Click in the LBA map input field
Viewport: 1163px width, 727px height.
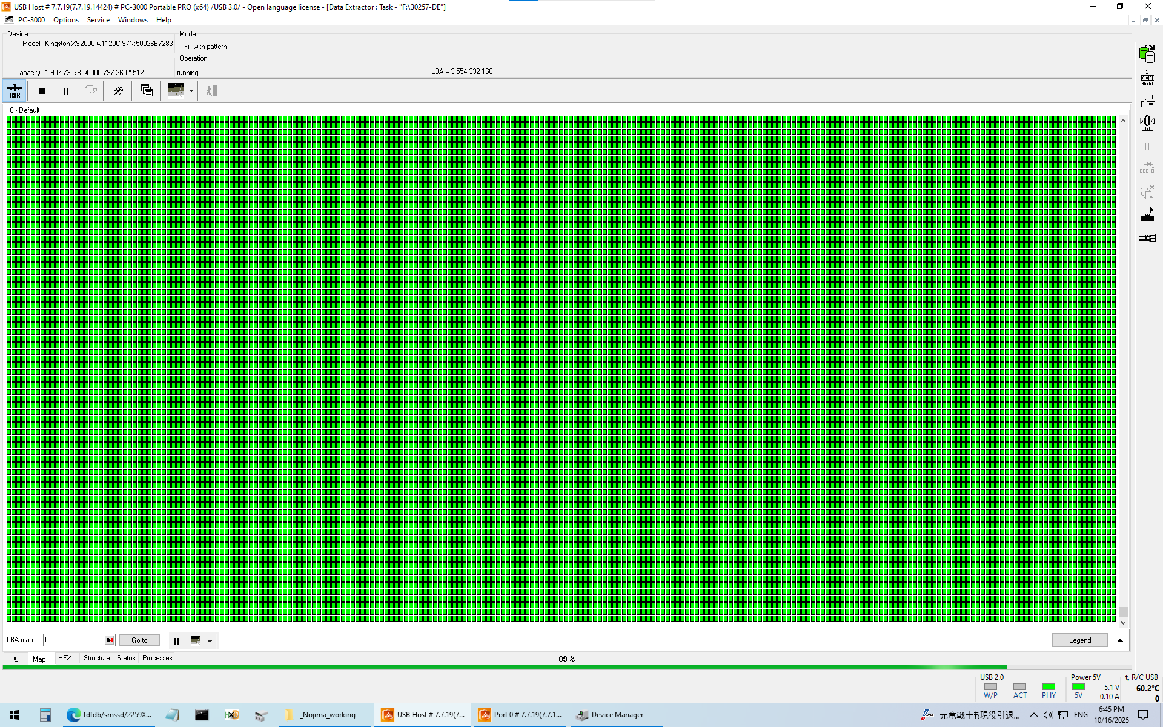(73, 640)
